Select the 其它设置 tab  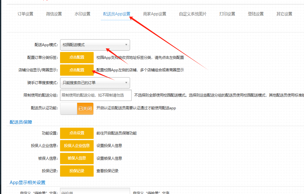pos(284,14)
